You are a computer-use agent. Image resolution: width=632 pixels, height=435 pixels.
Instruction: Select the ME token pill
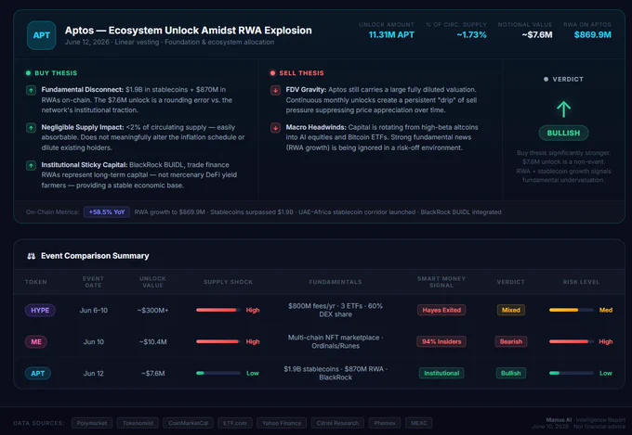click(x=36, y=341)
